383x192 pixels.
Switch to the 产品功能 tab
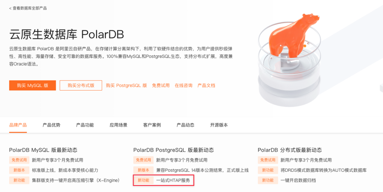click(85, 125)
